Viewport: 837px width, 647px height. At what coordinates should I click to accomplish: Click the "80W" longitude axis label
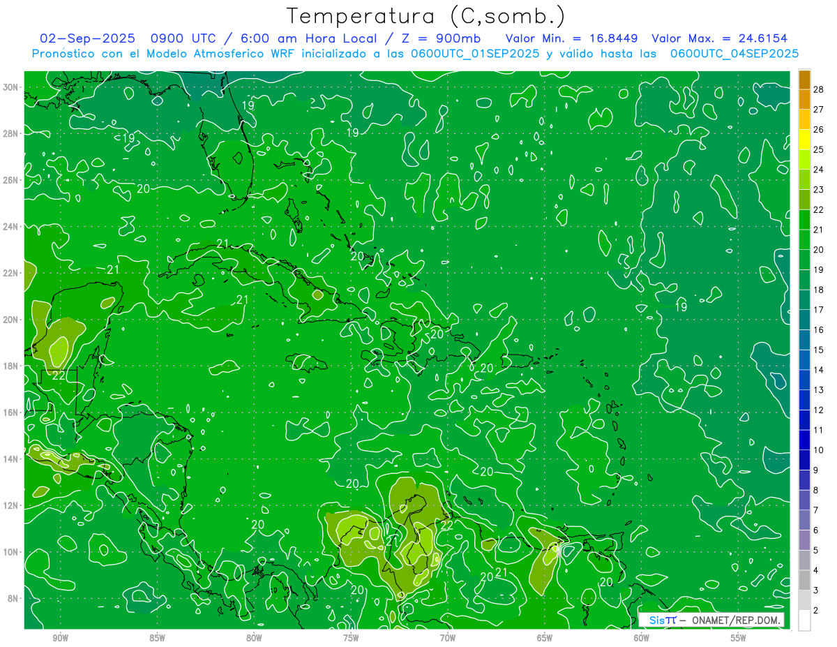(254, 637)
